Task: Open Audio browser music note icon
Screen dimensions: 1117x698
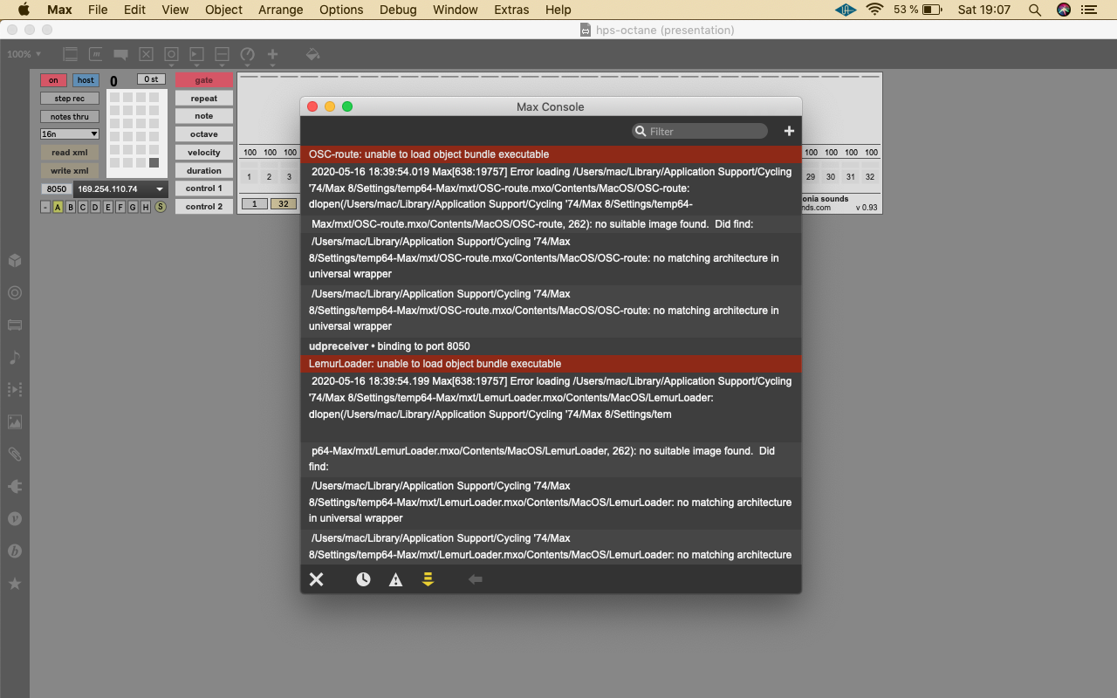Action: click(15, 358)
